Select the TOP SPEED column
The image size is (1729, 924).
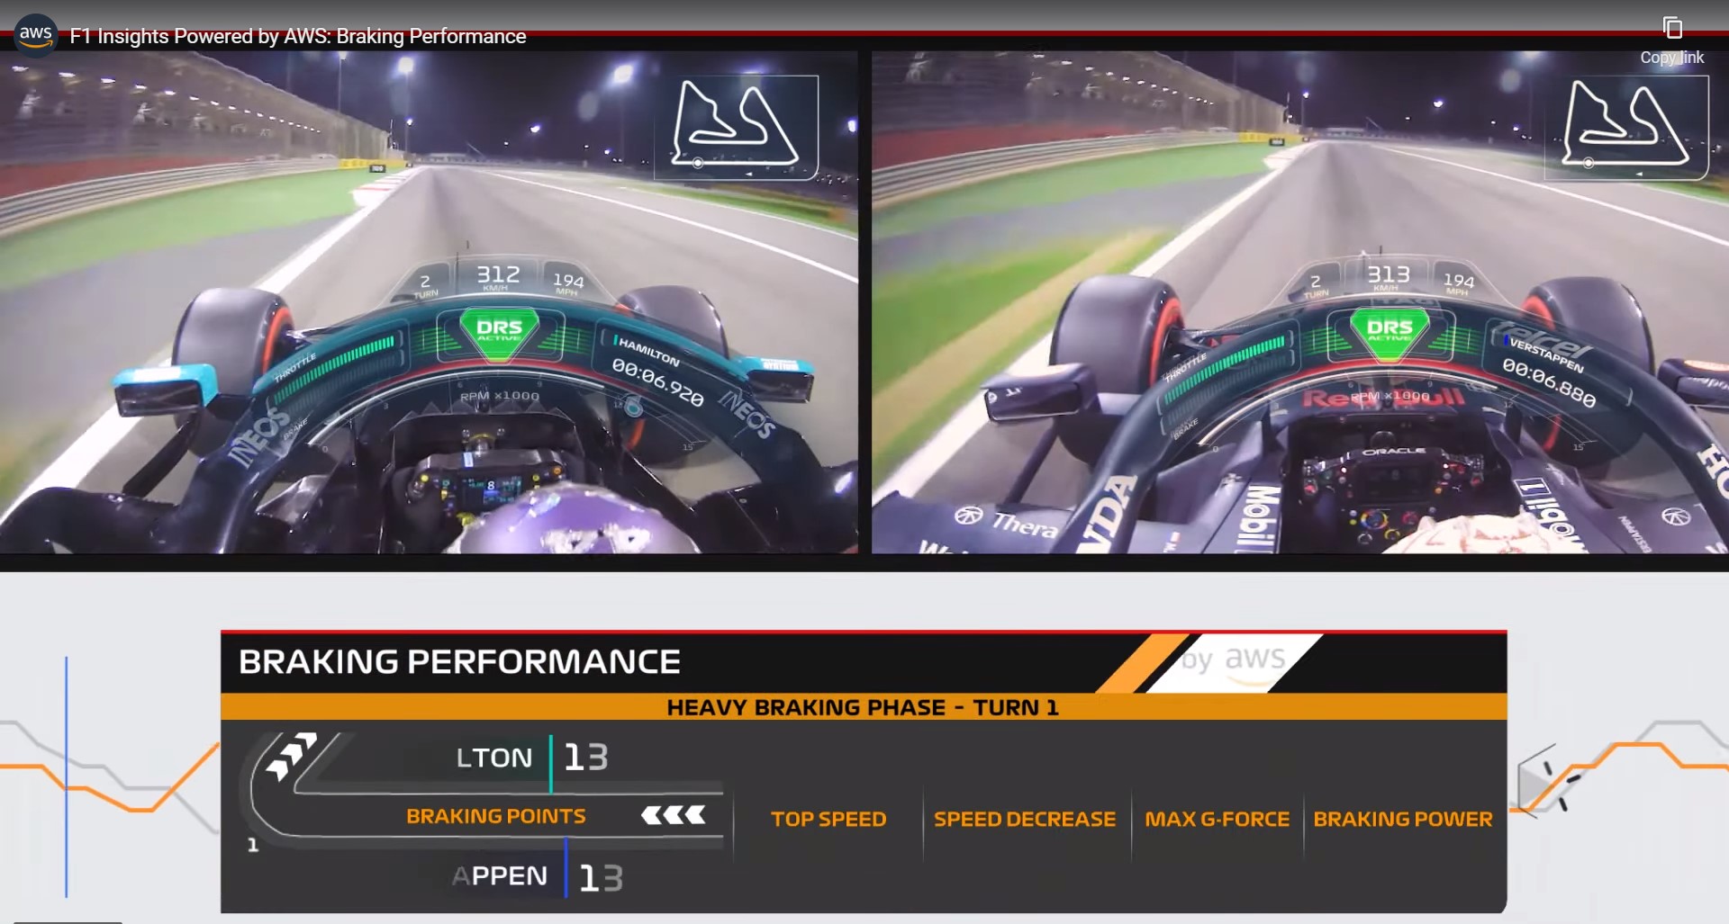coord(828,819)
